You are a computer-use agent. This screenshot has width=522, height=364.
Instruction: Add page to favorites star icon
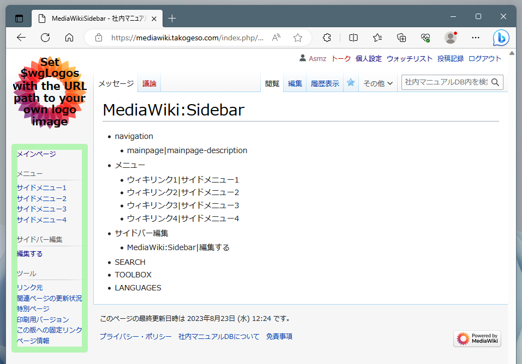(x=298, y=38)
